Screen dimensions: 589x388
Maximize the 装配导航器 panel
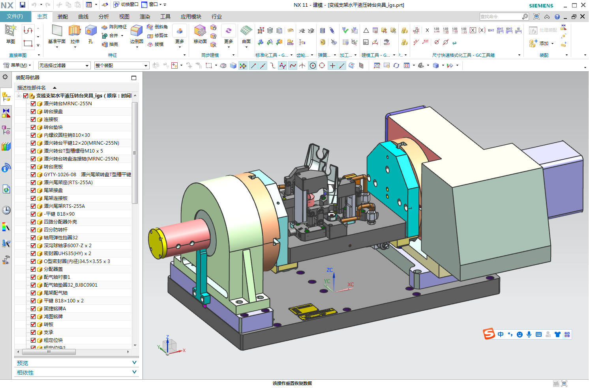(134, 78)
